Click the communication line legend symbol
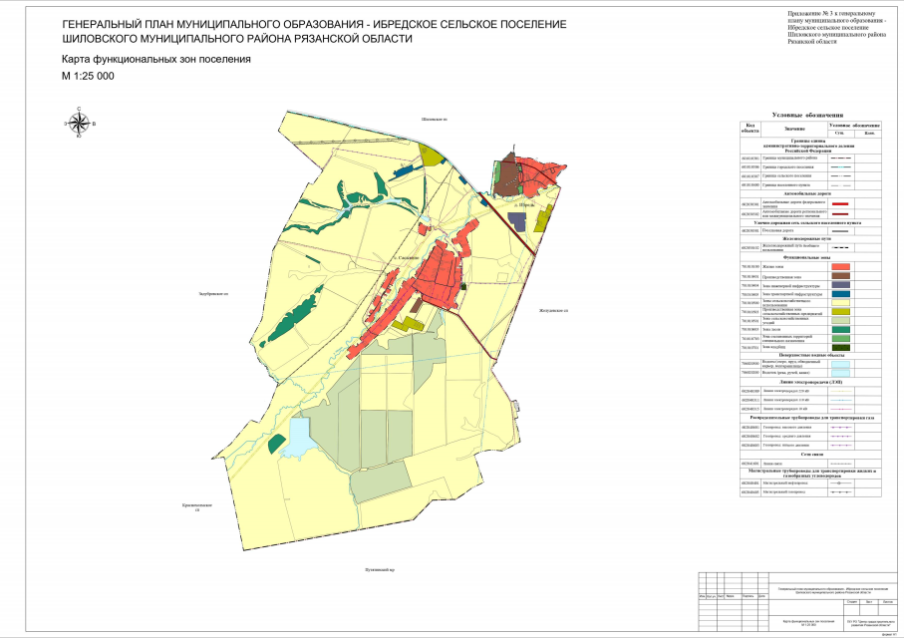Viewport: 904px width, 638px height. click(x=839, y=464)
